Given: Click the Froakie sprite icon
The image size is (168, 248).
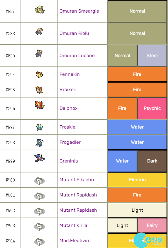Looking at the screenshot, I should click(39, 127).
